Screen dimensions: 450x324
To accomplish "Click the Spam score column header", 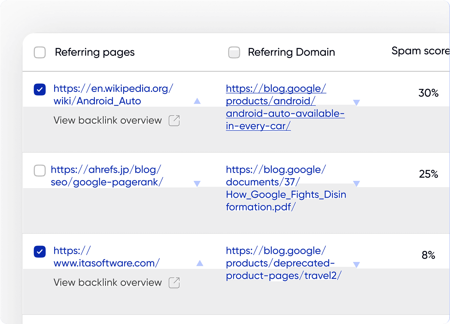I will click(x=420, y=51).
